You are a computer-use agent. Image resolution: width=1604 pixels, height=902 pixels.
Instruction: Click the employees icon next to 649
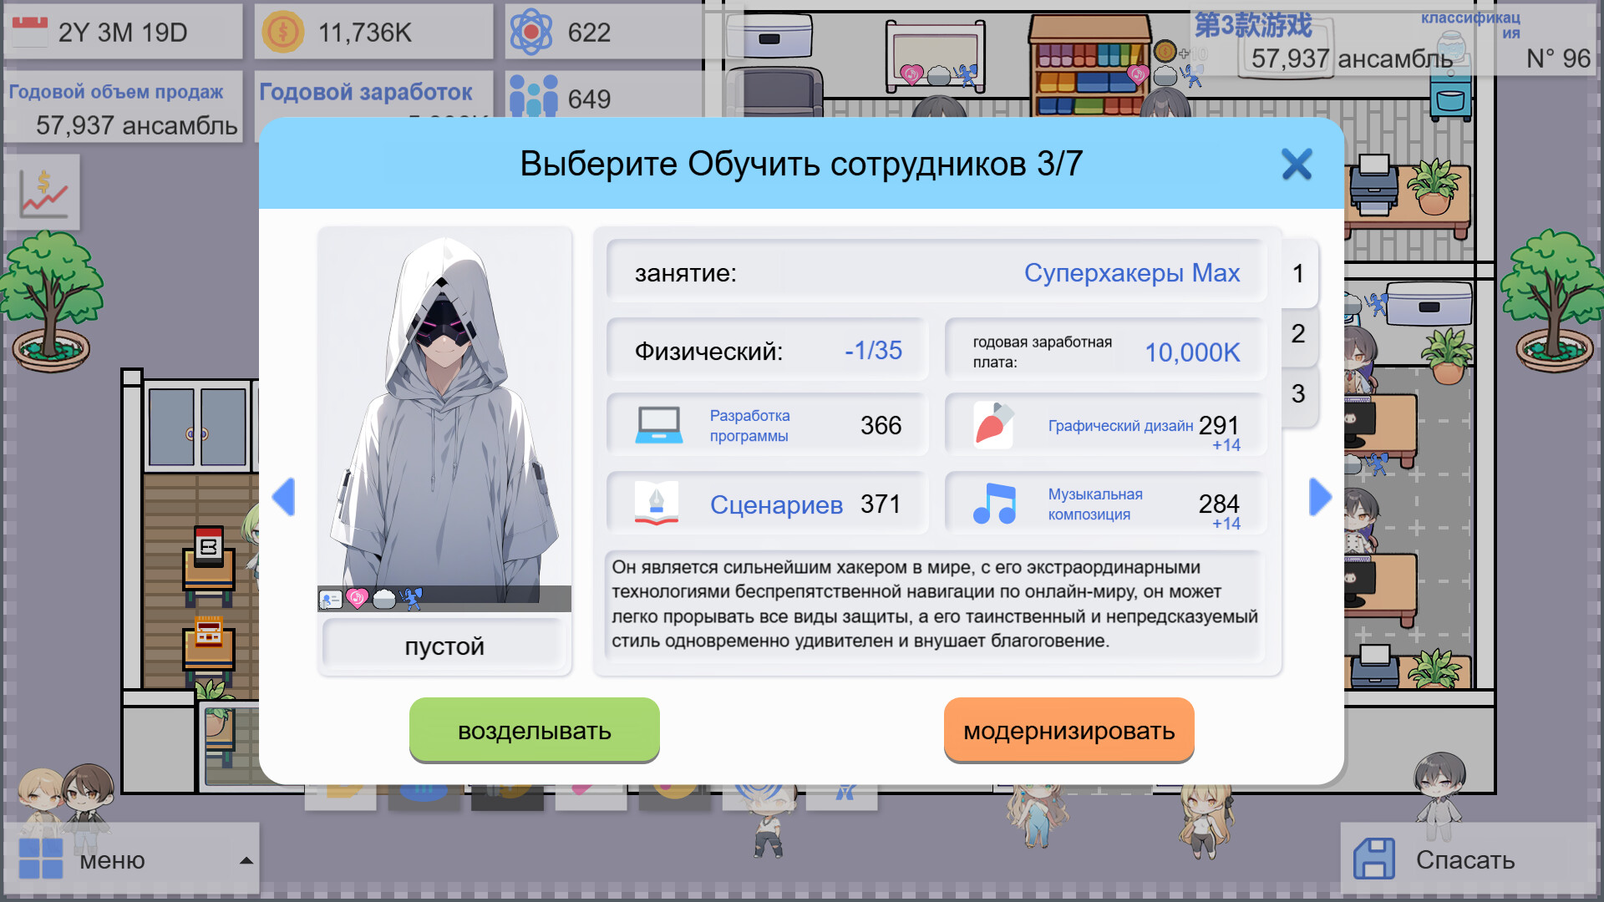(536, 94)
